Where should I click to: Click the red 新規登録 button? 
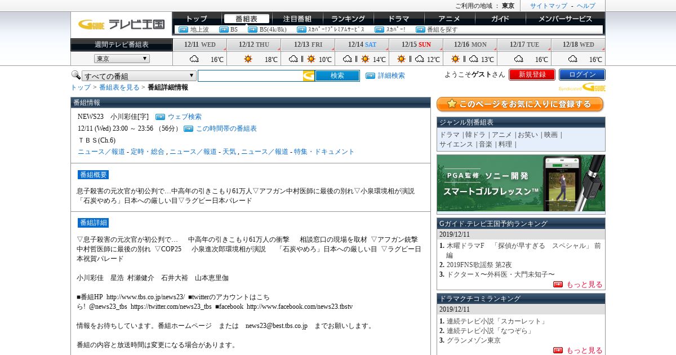click(x=532, y=74)
